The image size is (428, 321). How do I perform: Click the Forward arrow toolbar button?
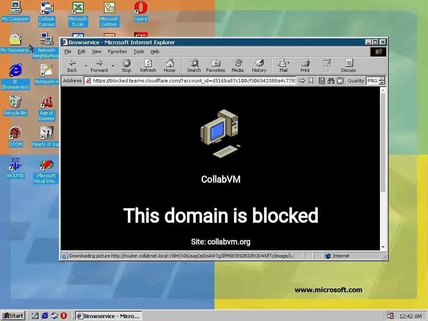(99, 66)
